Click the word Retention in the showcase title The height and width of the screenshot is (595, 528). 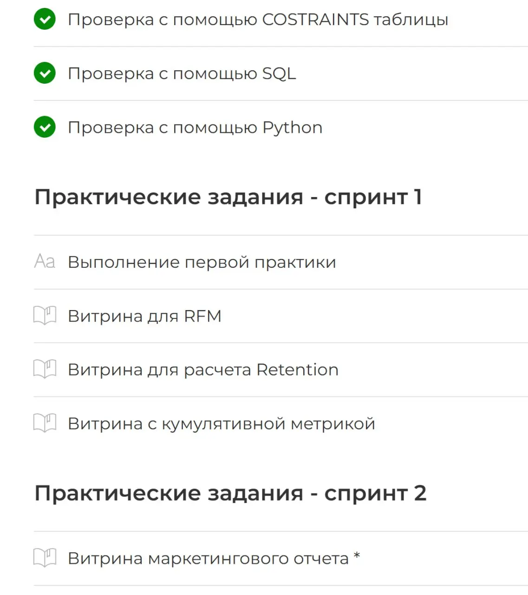click(x=297, y=370)
